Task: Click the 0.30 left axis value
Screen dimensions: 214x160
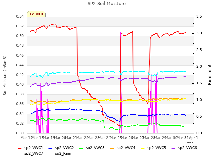Action: (x=20, y=133)
